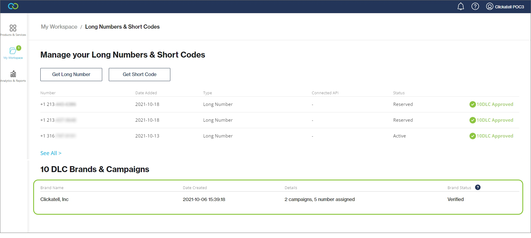531x238 pixels.
Task: Select the +1 316 long number row
Action: [58, 136]
